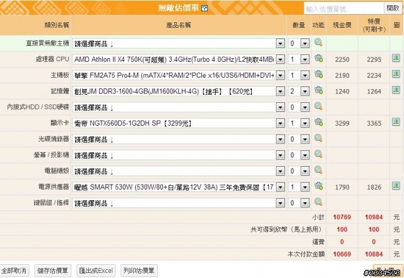
Task: Focus the 輸入估價單號 input field
Action: pyautogui.click(x=343, y=9)
